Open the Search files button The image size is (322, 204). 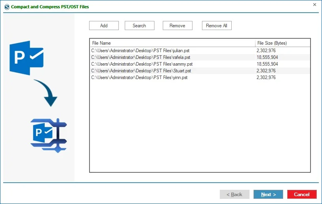139,26
